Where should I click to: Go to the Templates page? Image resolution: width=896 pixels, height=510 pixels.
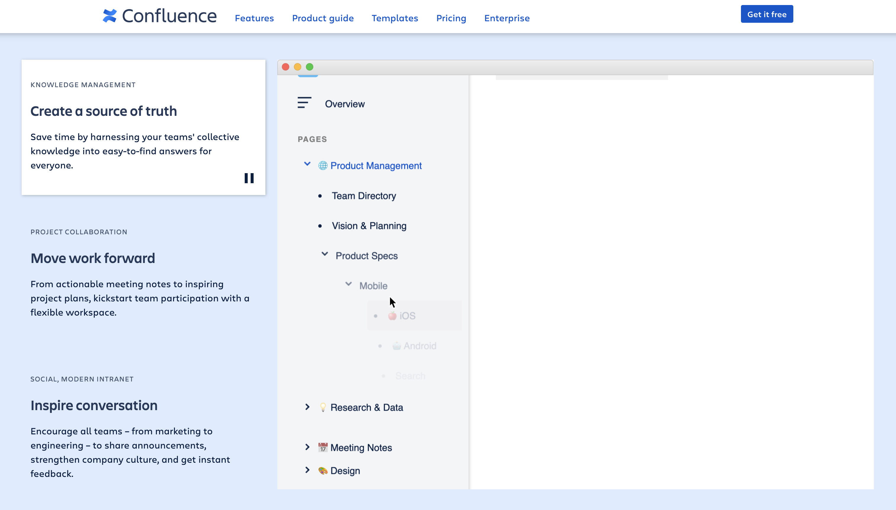[x=394, y=18]
